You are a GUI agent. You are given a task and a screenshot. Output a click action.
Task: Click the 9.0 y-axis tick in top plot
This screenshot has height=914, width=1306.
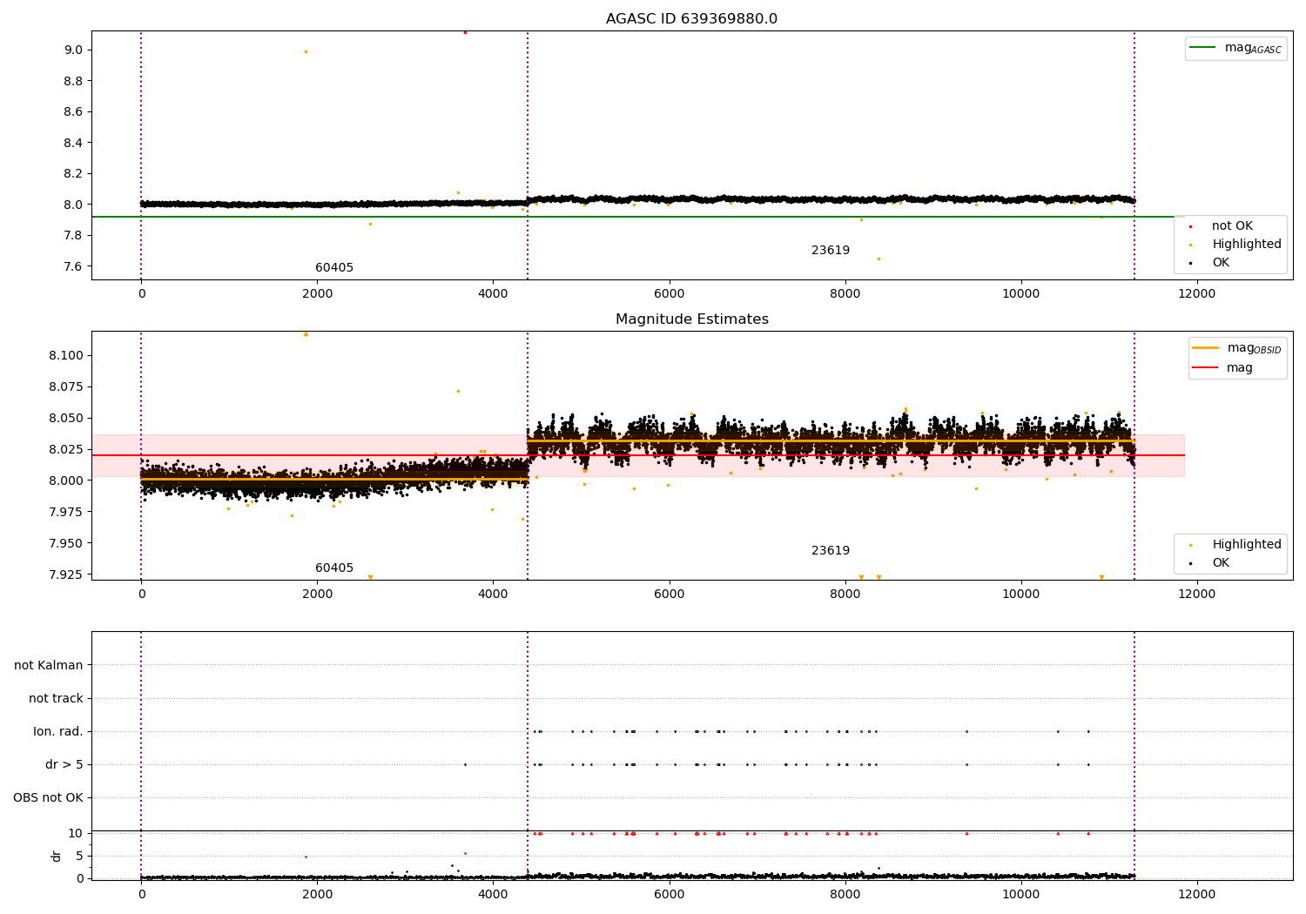point(74,50)
